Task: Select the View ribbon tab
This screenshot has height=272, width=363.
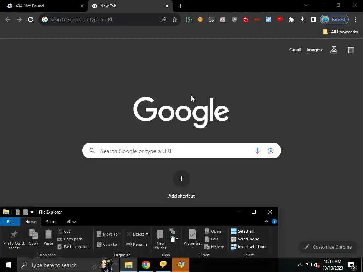Action: pos(71,222)
